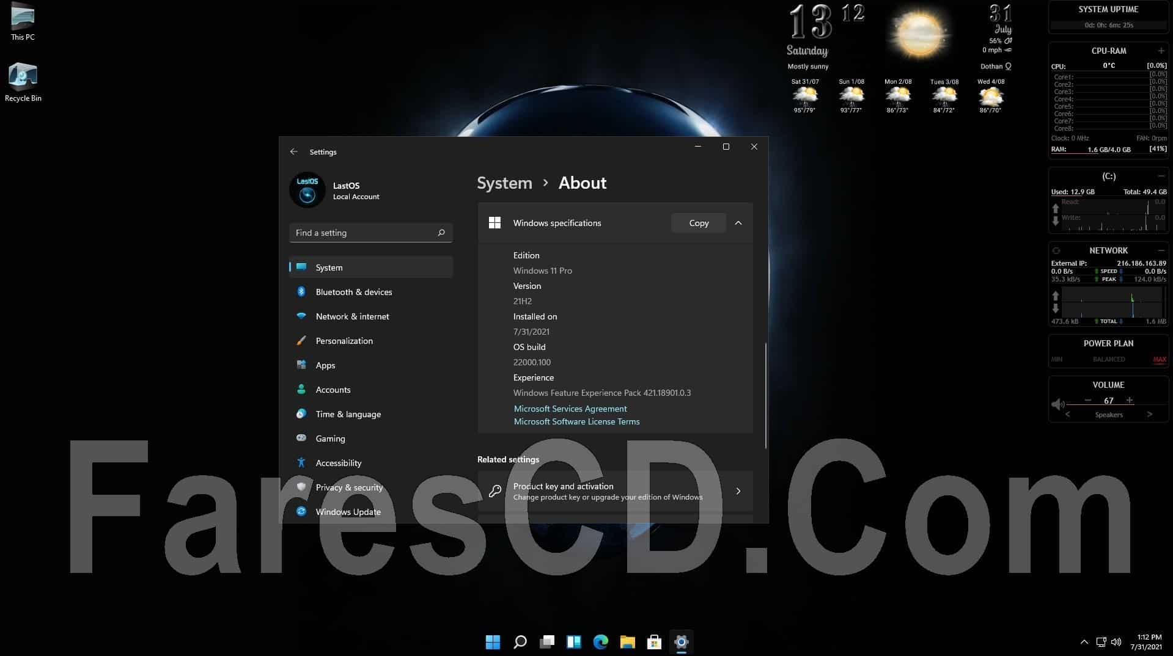Open Gaming settings
Screen dimensions: 1173x656
click(370, 439)
